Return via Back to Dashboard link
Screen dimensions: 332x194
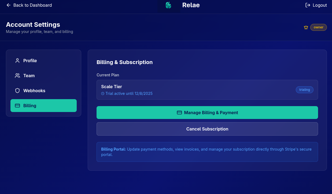click(32, 5)
